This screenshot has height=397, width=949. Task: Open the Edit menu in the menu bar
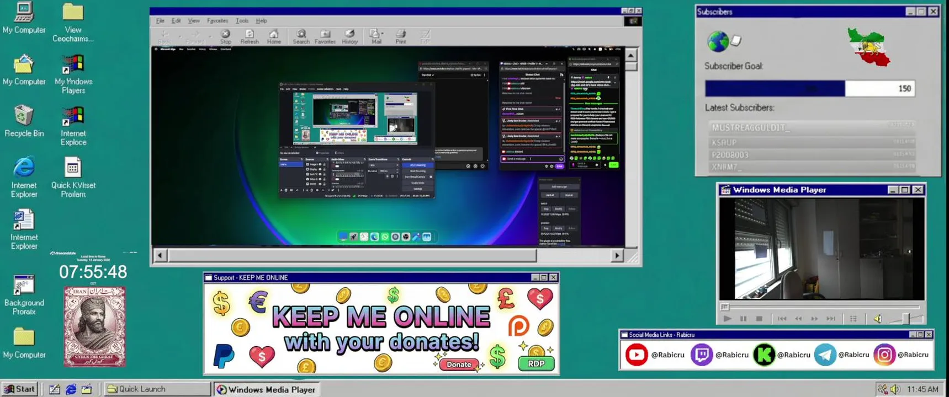(176, 21)
